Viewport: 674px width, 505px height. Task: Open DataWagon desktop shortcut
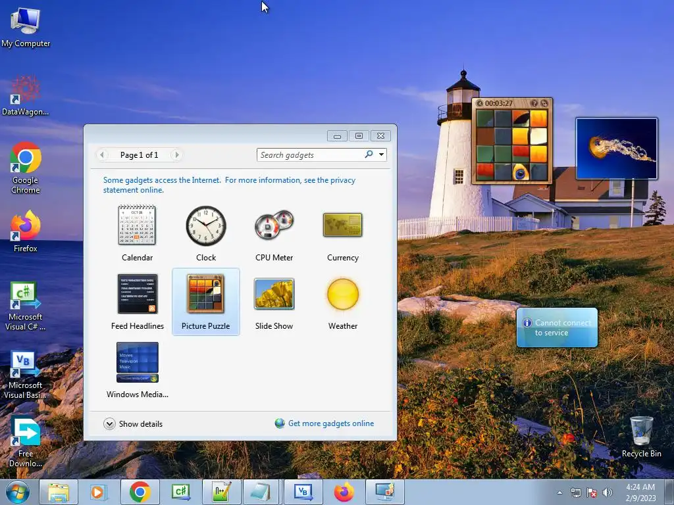26,95
